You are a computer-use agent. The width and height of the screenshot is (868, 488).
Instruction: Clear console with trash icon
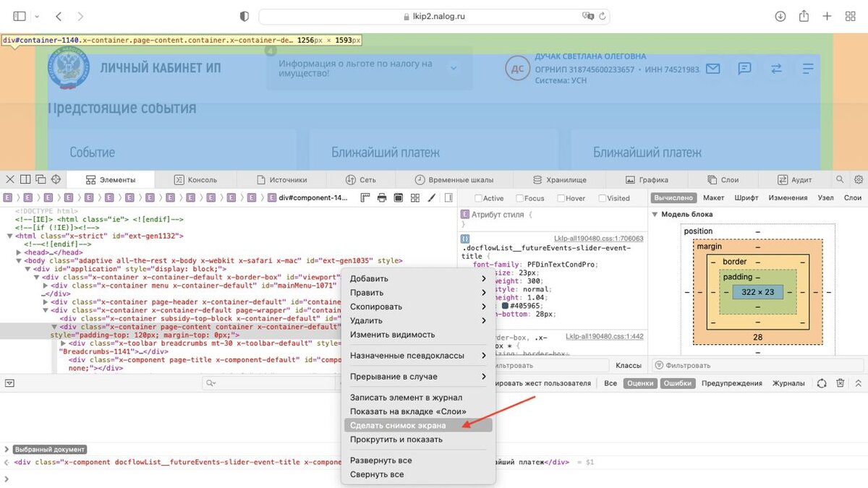coord(841,383)
